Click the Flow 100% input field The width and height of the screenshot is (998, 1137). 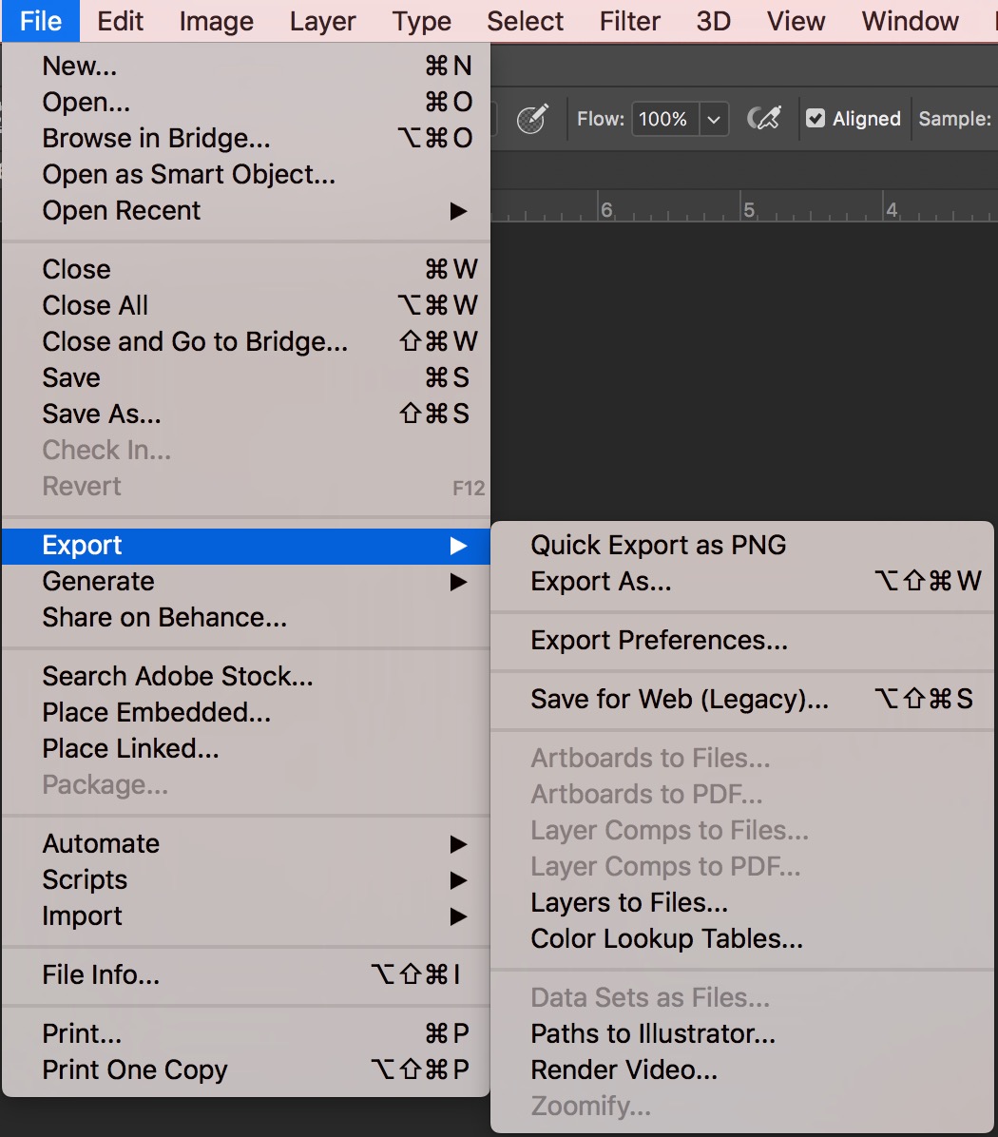pyautogui.click(x=665, y=119)
